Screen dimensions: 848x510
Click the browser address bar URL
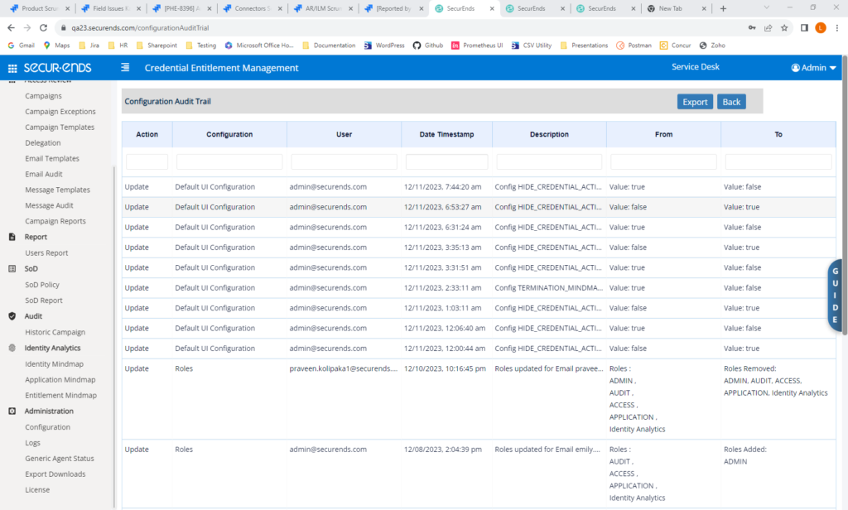click(140, 27)
